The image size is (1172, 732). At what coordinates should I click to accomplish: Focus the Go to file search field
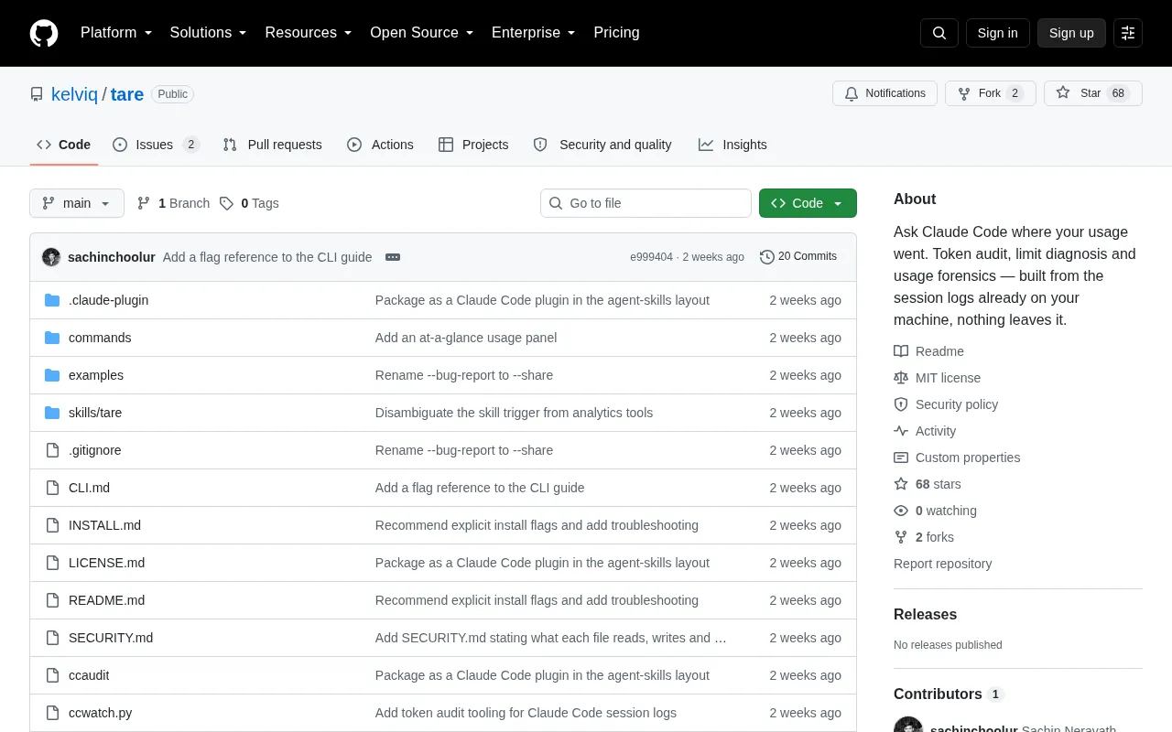click(646, 203)
